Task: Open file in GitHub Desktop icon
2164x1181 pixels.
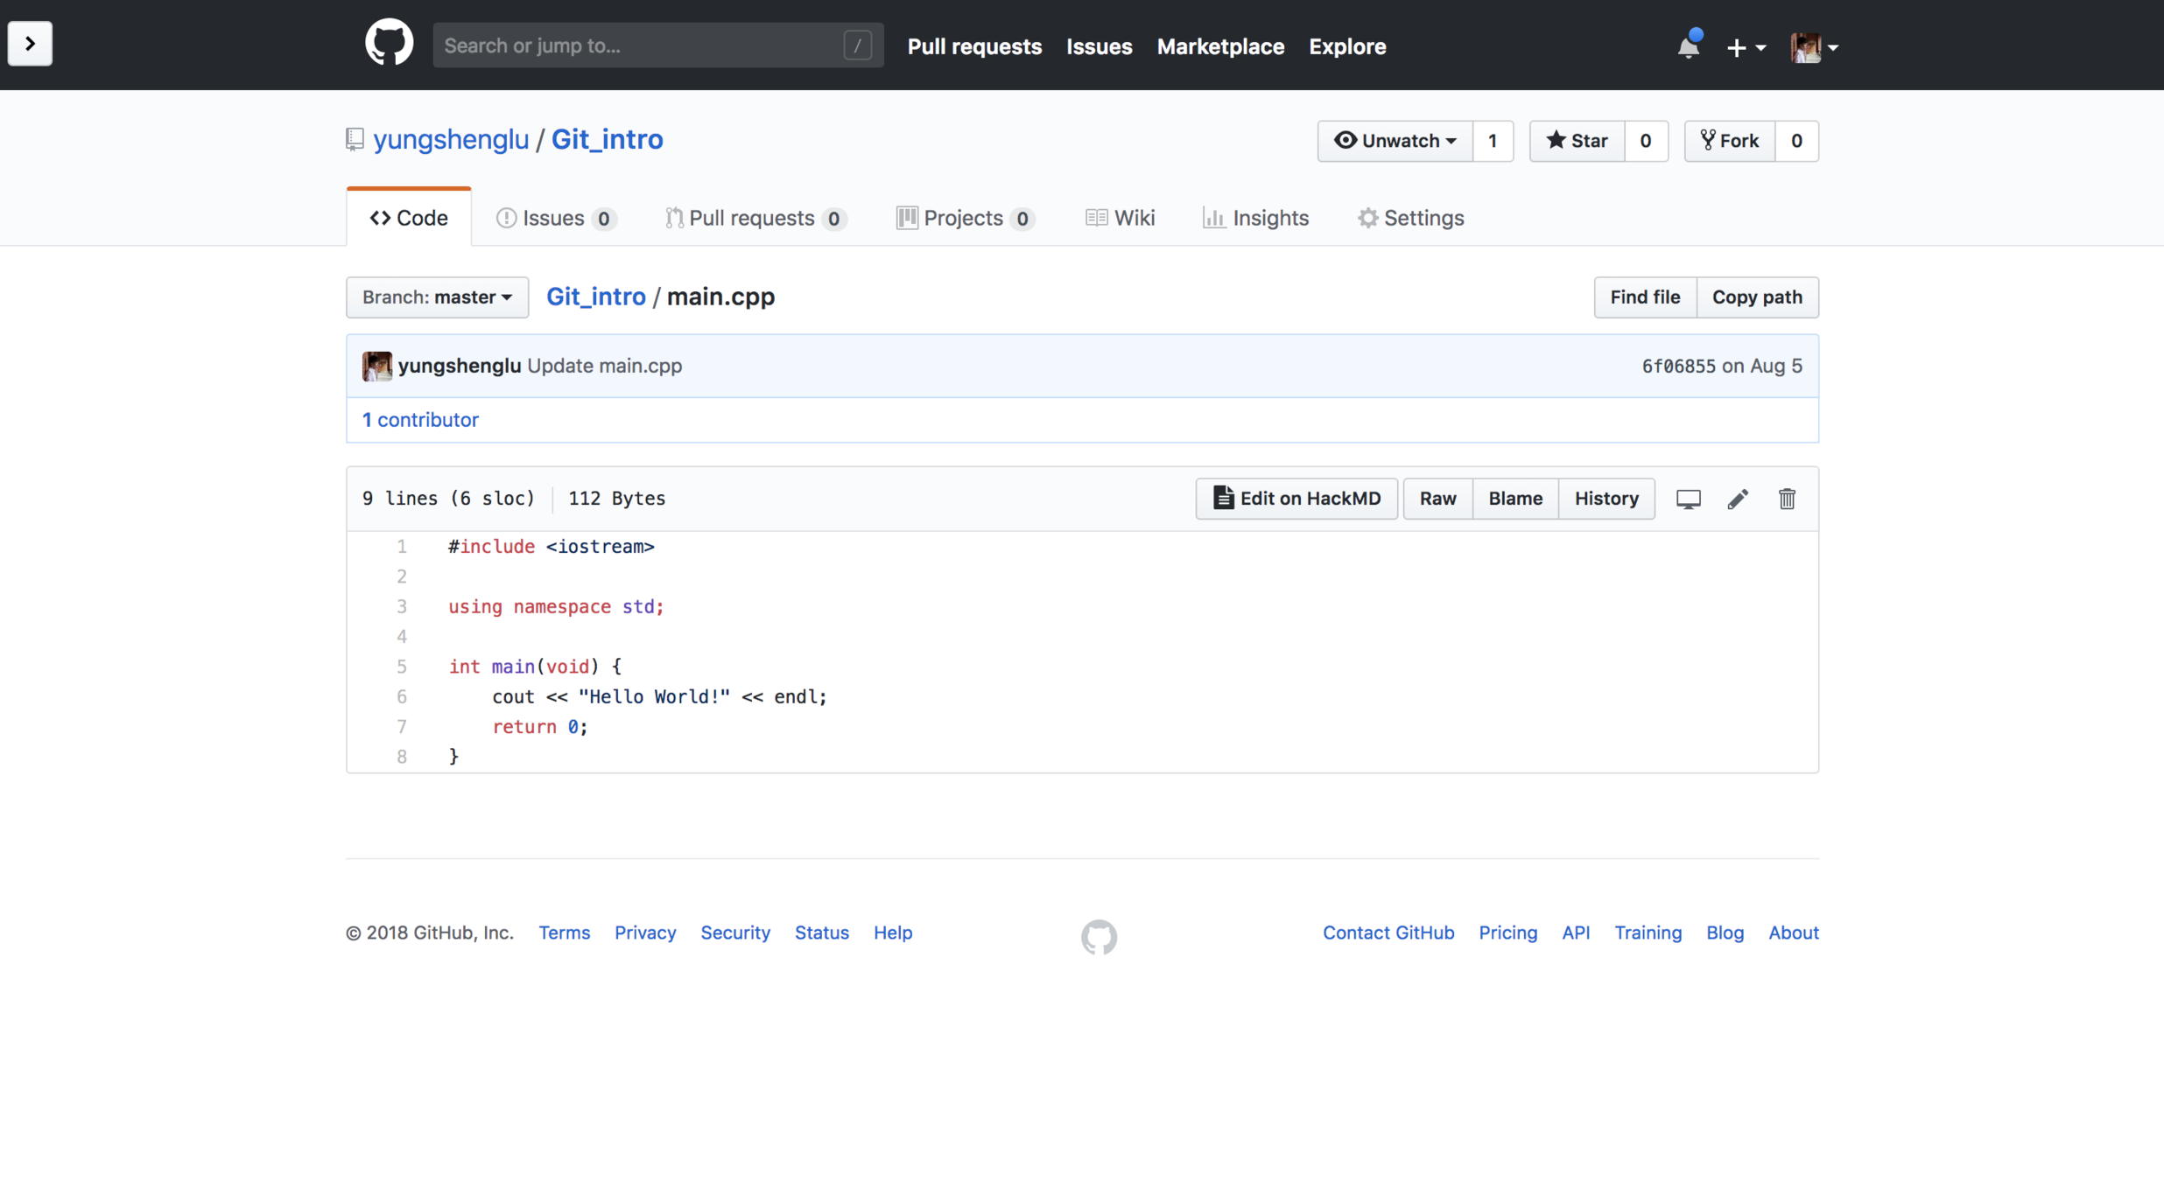Action: 1688,499
